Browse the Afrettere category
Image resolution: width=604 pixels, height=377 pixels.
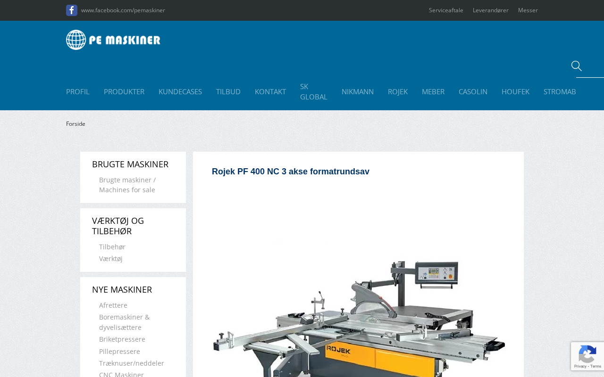(x=113, y=305)
